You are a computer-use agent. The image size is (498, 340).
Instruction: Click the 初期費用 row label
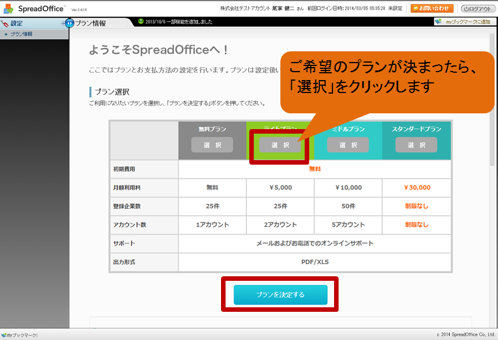[124, 169]
